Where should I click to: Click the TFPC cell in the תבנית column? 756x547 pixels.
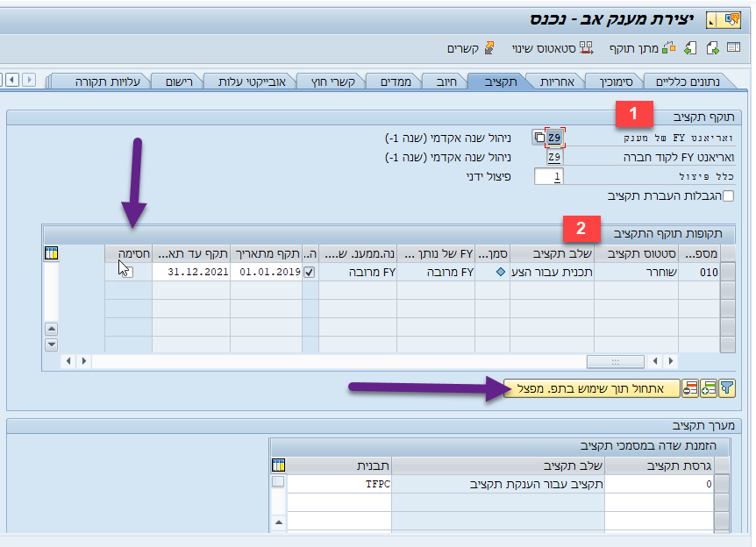tap(339, 484)
